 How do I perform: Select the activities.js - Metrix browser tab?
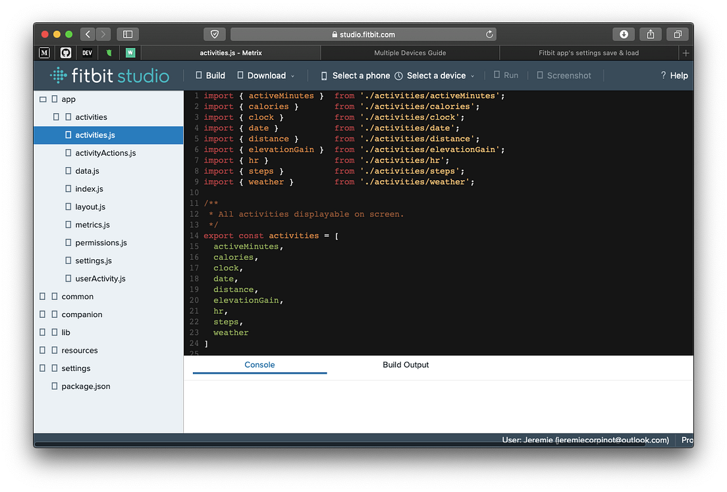click(231, 53)
